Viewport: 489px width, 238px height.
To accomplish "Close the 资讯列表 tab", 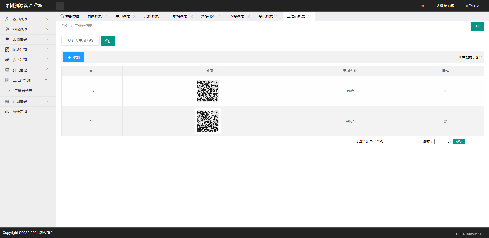I will tap(277, 17).
